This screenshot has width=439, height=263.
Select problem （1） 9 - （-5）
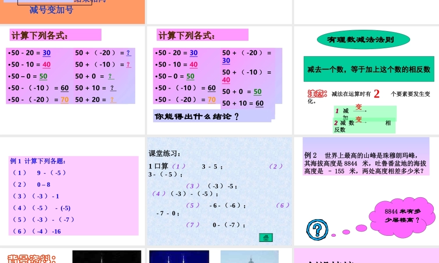point(40,173)
